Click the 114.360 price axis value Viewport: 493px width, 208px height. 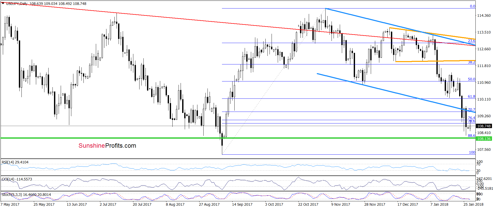[x=484, y=15]
